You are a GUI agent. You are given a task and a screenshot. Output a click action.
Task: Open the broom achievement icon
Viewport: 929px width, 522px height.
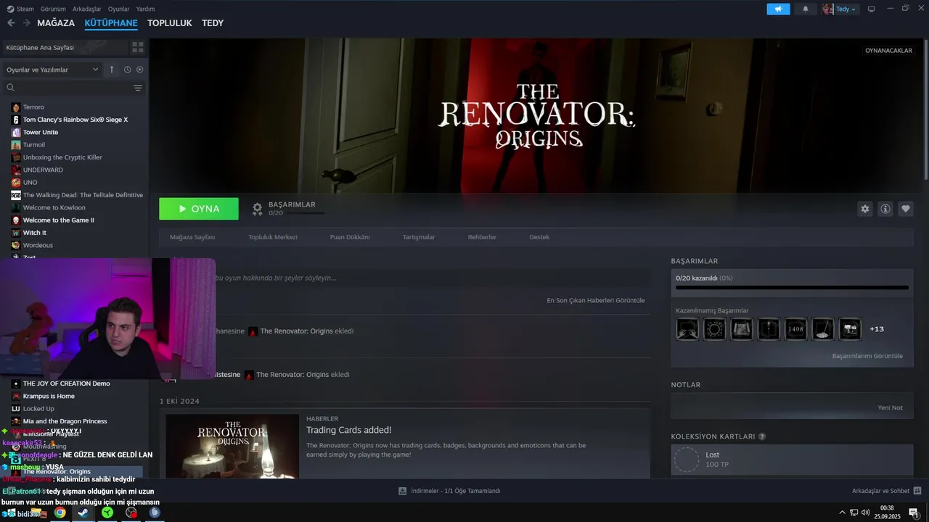pos(823,329)
